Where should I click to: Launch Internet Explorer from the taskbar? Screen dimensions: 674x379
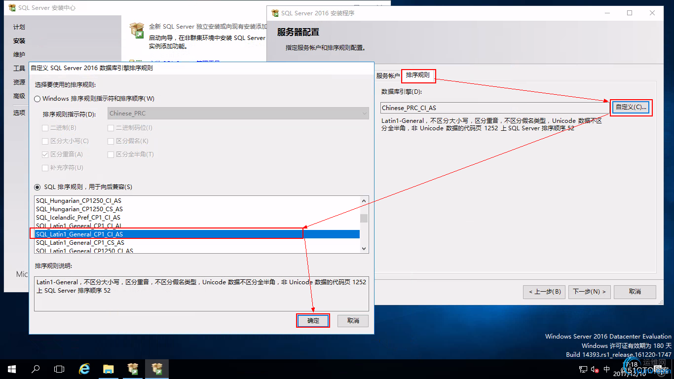pyautogui.click(x=84, y=369)
